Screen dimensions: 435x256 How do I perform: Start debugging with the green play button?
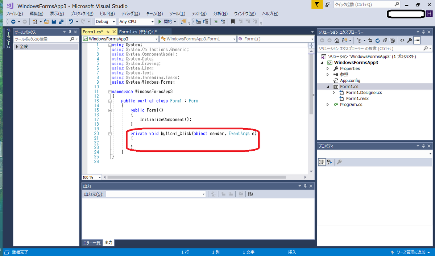160,22
